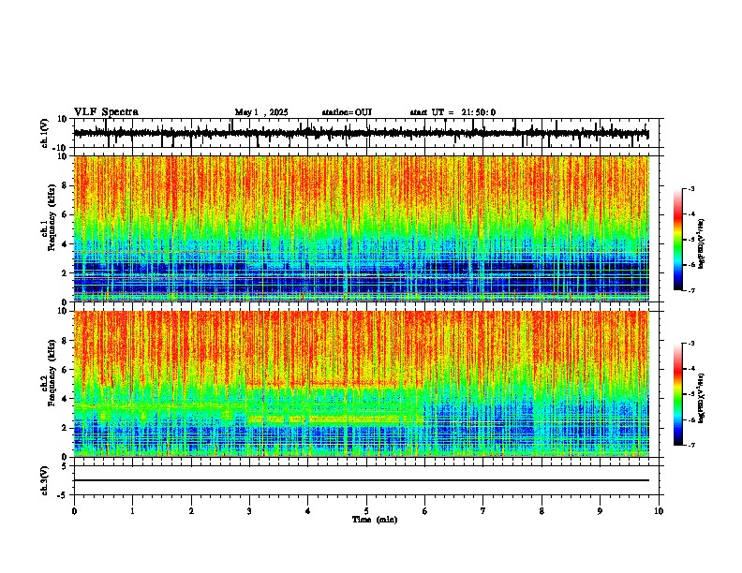Click the "ch.1(V)" y-axis label

[x=45, y=133]
